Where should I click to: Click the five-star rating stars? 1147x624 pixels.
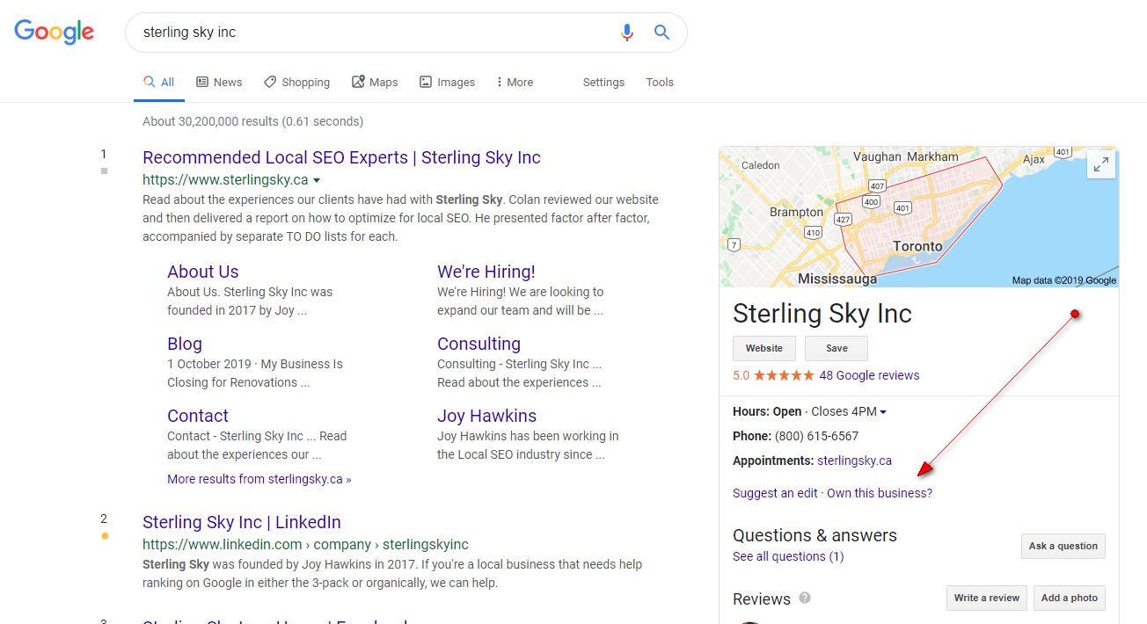coord(784,375)
